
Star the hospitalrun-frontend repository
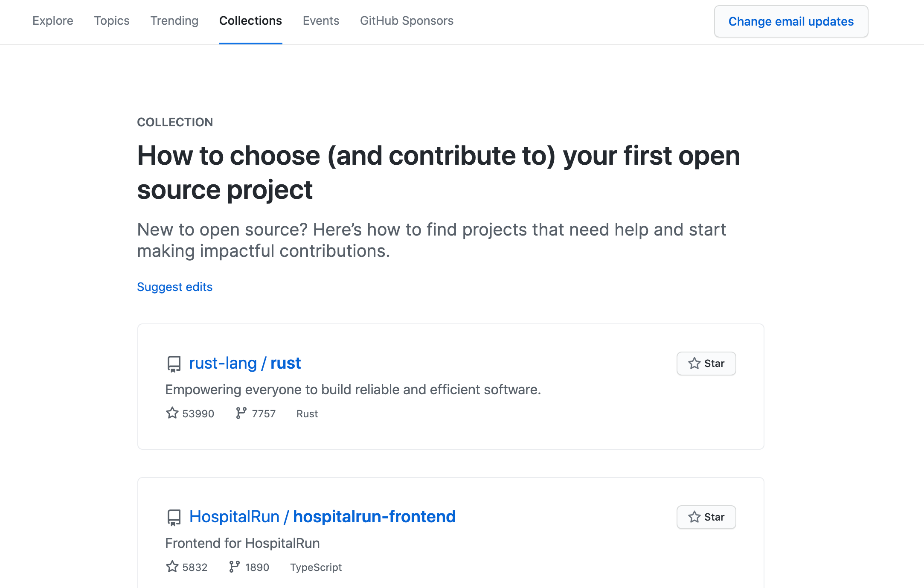pos(706,517)
